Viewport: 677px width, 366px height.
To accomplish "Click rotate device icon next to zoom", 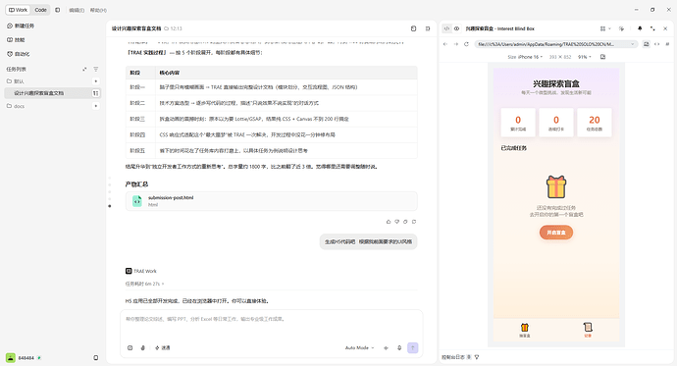I will (602, 57).
